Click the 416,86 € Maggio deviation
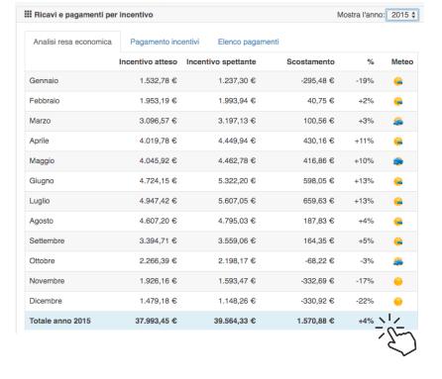Screen dimensions: 442x379 tap(319, 161)
